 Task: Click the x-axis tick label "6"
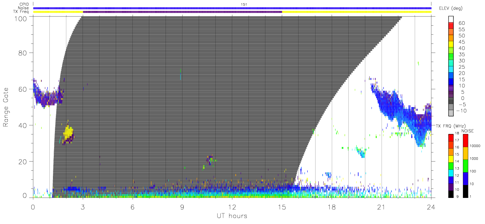click(133, 207)
